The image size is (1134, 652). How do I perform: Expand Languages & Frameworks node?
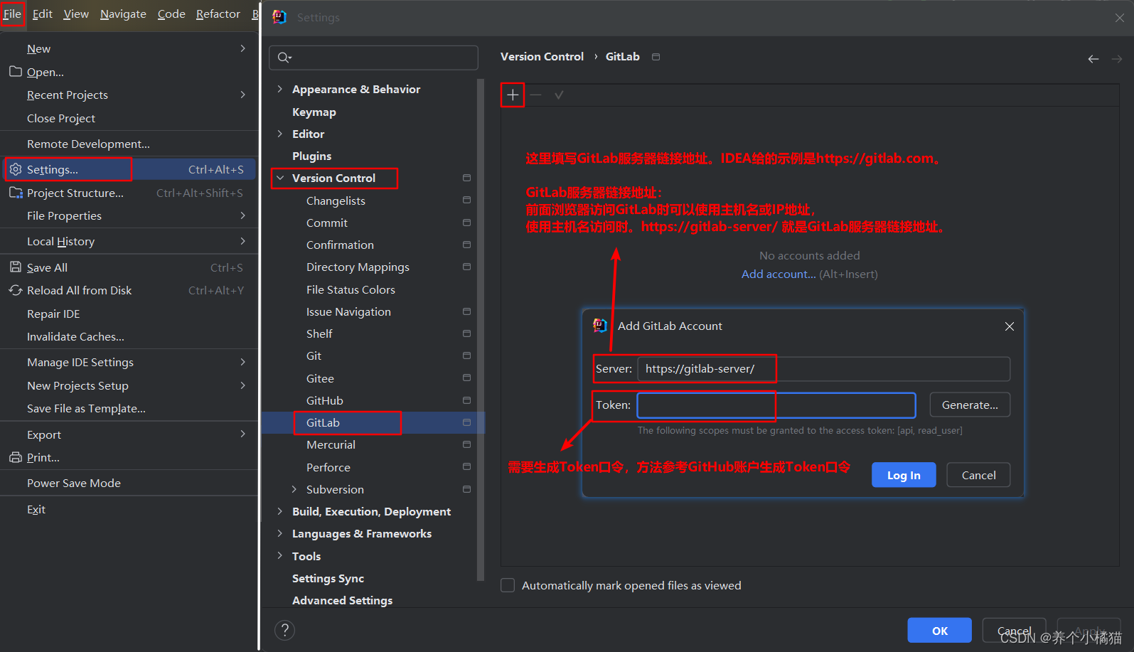click(x=279, y=533)
